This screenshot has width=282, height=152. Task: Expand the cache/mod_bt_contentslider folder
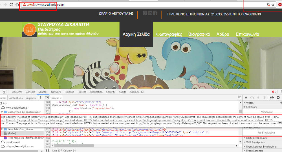2,112
